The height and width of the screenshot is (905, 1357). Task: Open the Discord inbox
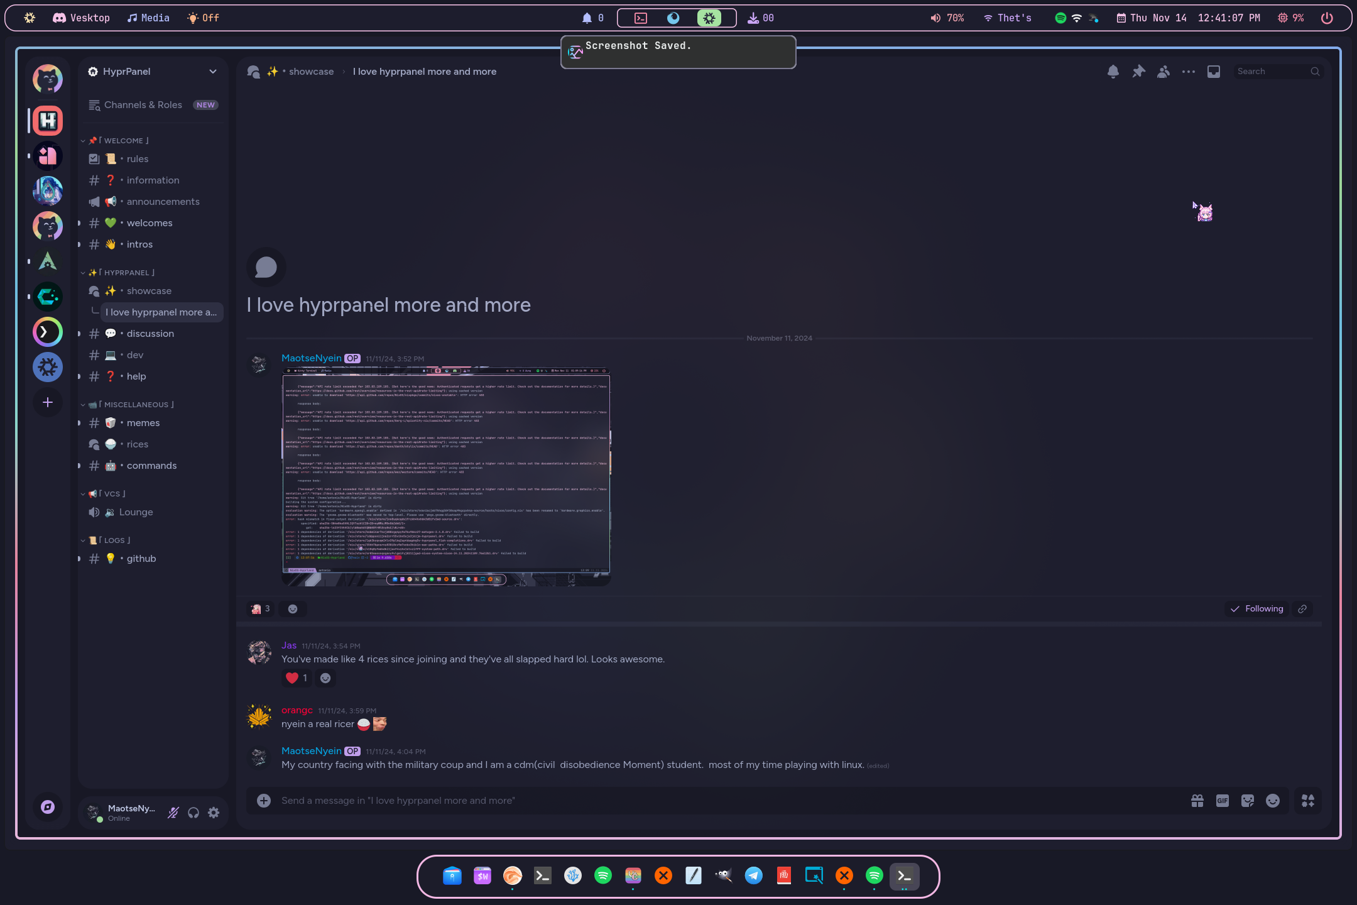tap(1213, 72)
